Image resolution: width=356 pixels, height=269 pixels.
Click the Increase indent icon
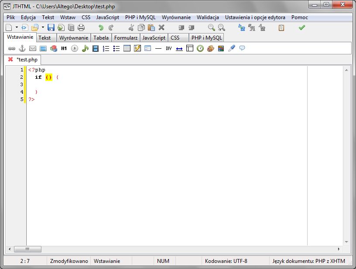(x=181, y=27)
